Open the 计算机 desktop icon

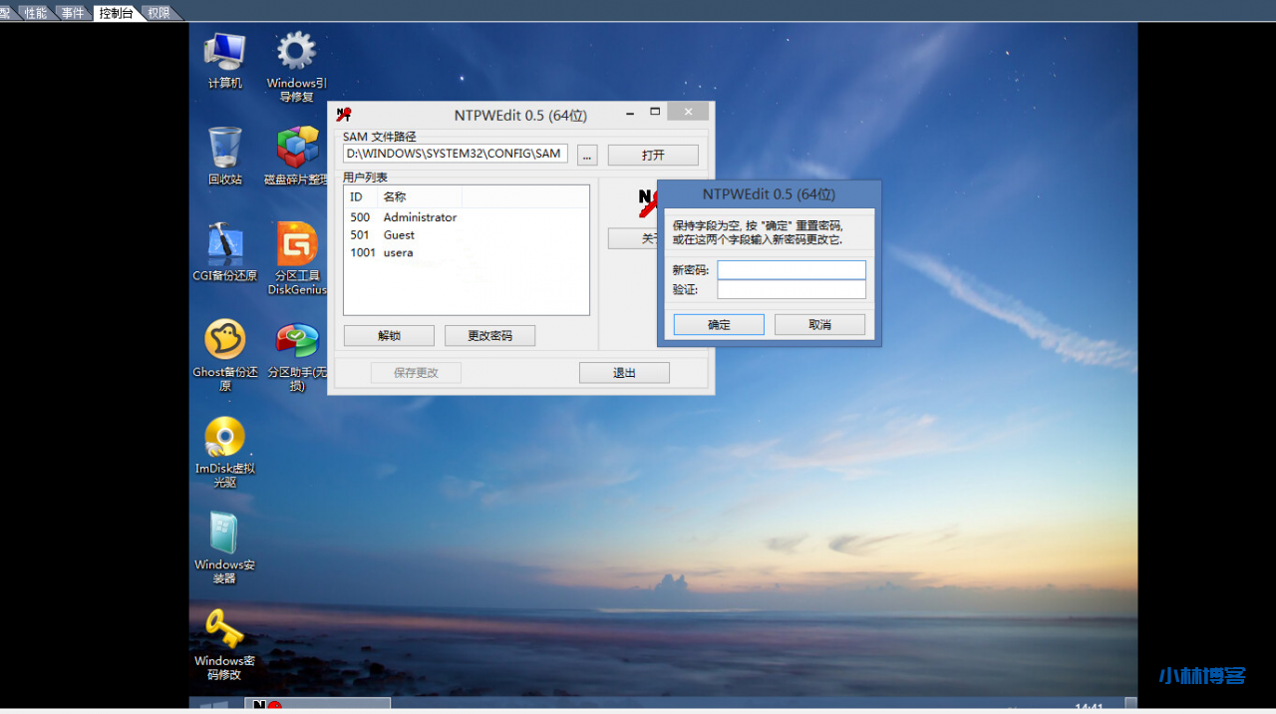pos(225,53)
